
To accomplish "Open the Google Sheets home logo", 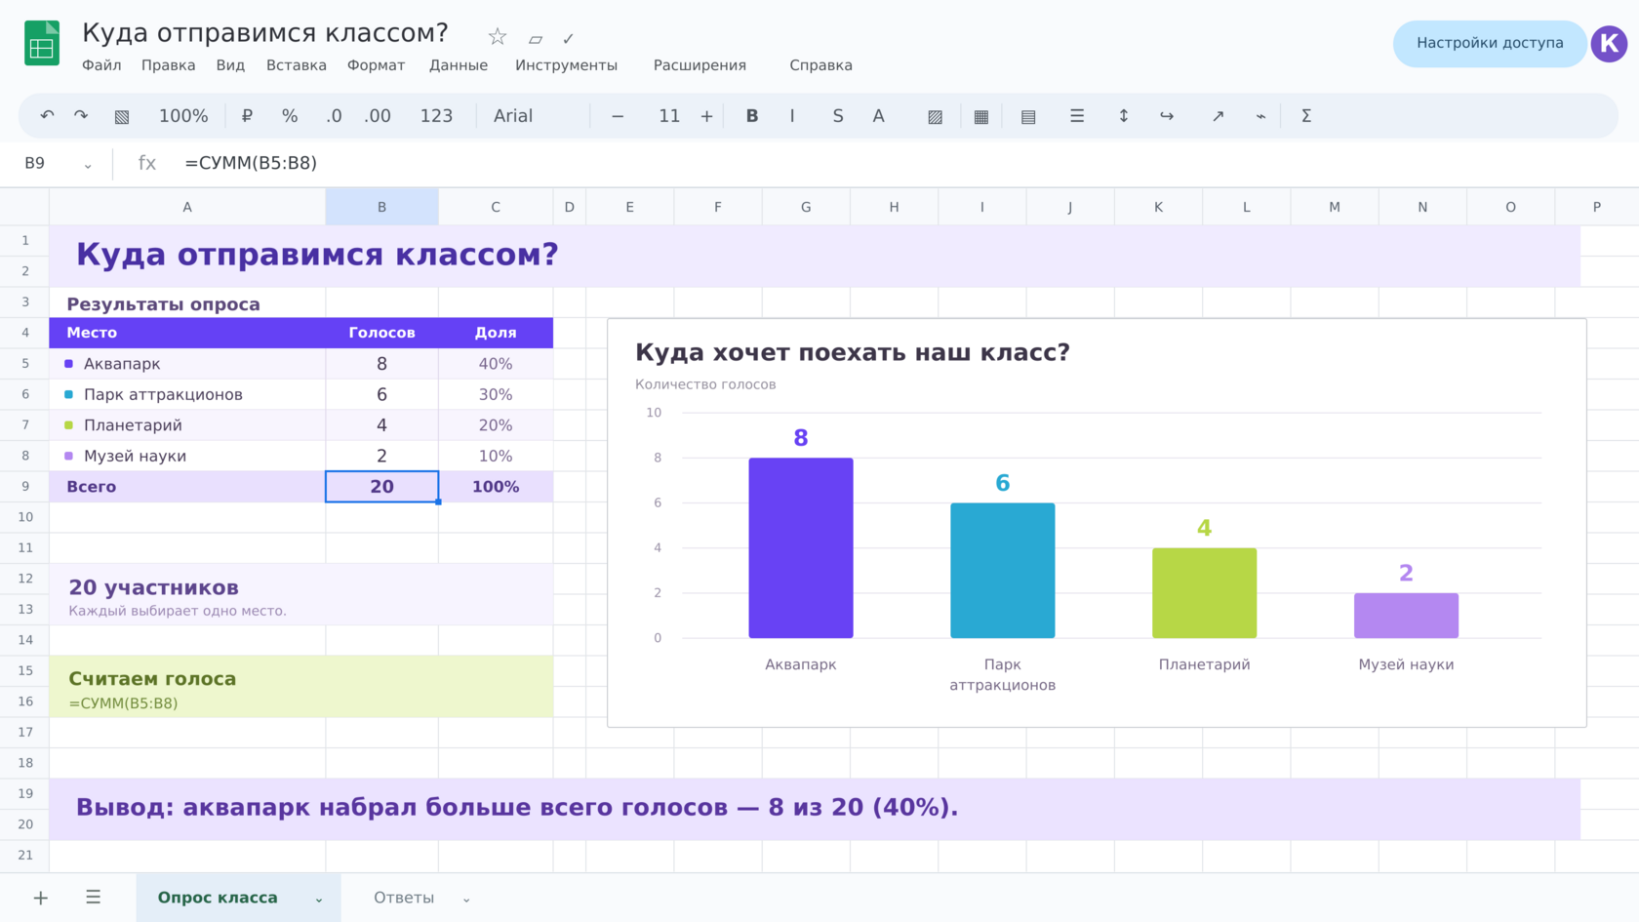I will point(42,43).
